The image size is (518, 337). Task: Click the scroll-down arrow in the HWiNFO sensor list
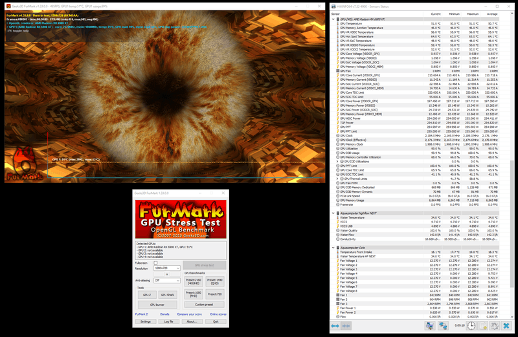[512, 317]
